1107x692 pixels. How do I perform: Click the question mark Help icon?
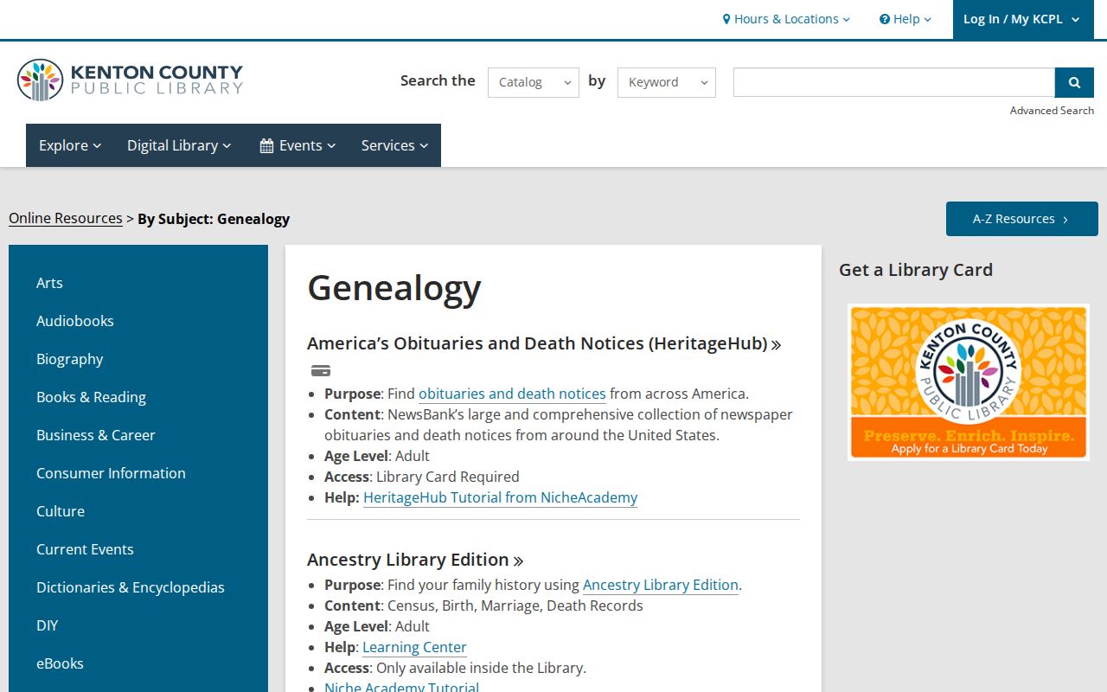click(x=885, y=19)
